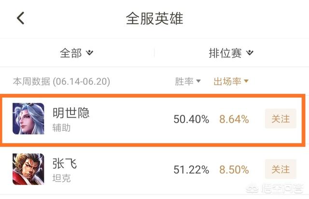Expand the 排位赛 match mode filter
The width and height of the screenshot is (309, 199).
tap(231, 53)
